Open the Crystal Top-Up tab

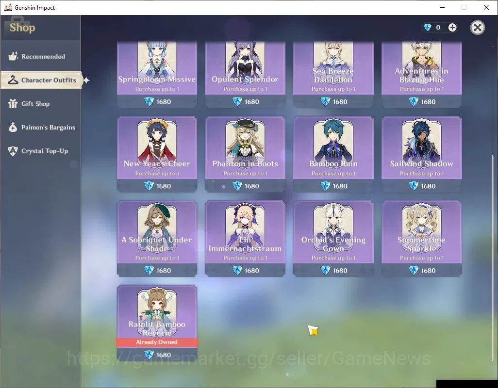pos(40,151)
